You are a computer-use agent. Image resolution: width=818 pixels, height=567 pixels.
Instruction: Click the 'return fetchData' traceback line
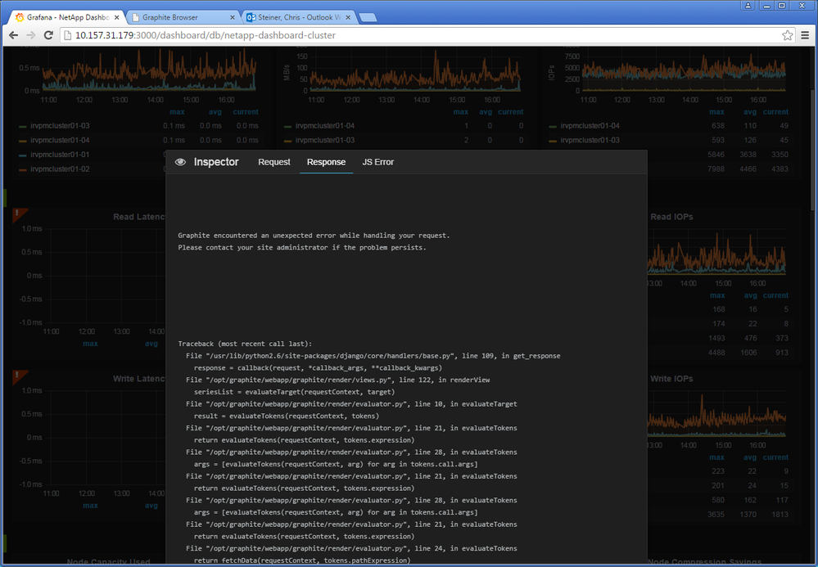tap(302, 560)
